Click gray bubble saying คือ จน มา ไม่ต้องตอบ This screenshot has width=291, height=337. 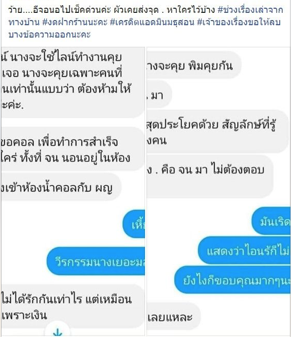coord(210,176)
